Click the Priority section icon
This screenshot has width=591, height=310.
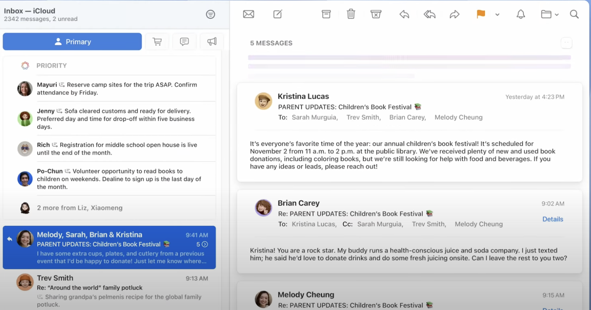(25, 66)
